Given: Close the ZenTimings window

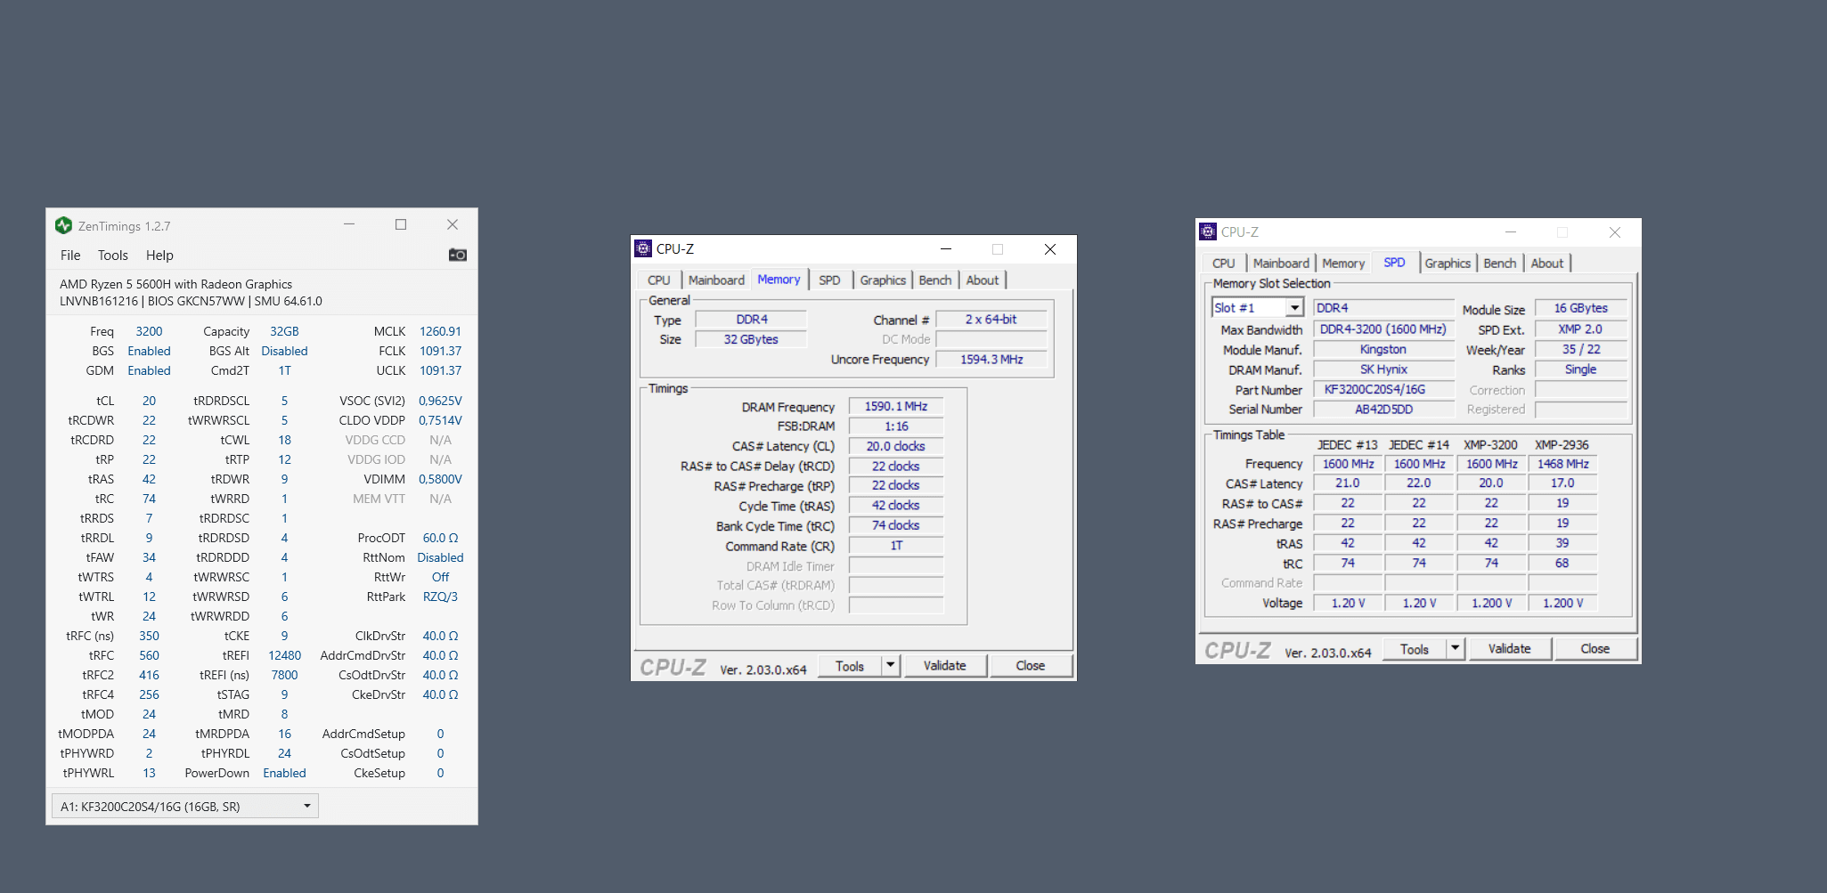Looking at the screenshot, I should (453, 224).
